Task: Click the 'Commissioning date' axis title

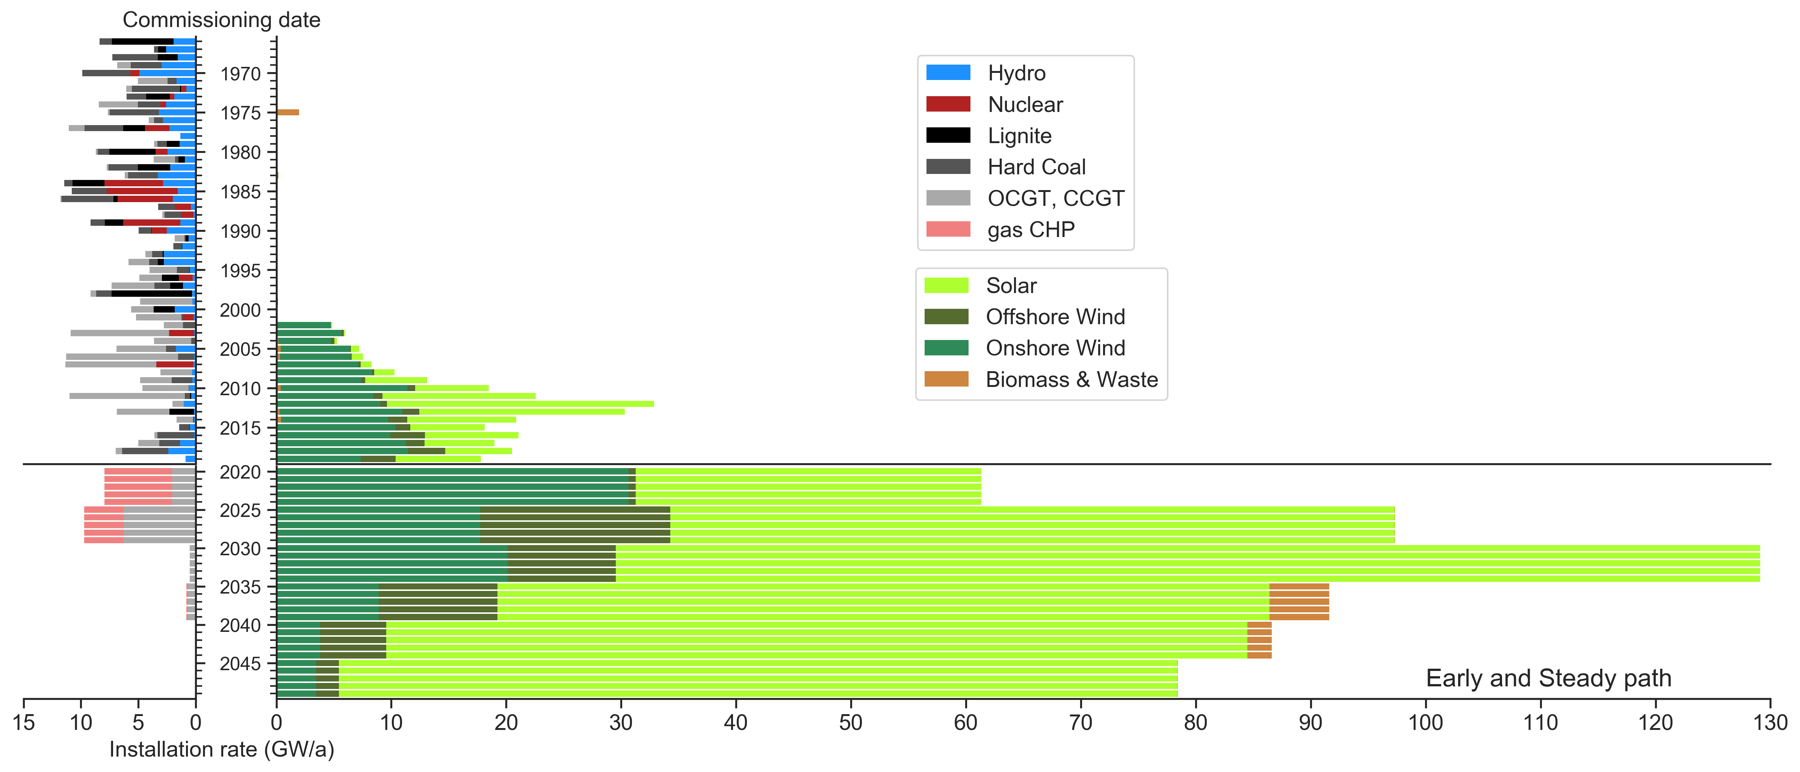Action: tap(222, 20)
